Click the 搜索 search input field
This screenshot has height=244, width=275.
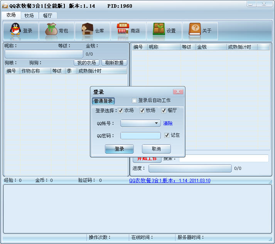[224, 159]
